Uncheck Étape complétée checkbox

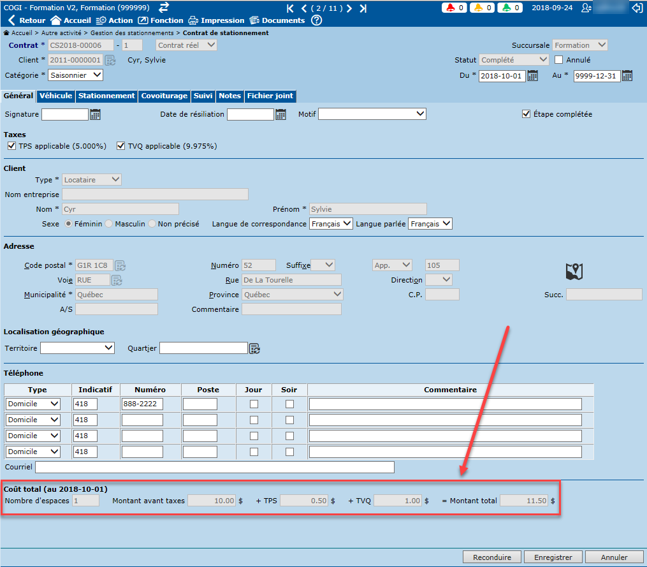[526, 114]
